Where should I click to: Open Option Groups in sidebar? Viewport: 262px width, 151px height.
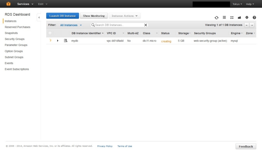click(14, 51)
